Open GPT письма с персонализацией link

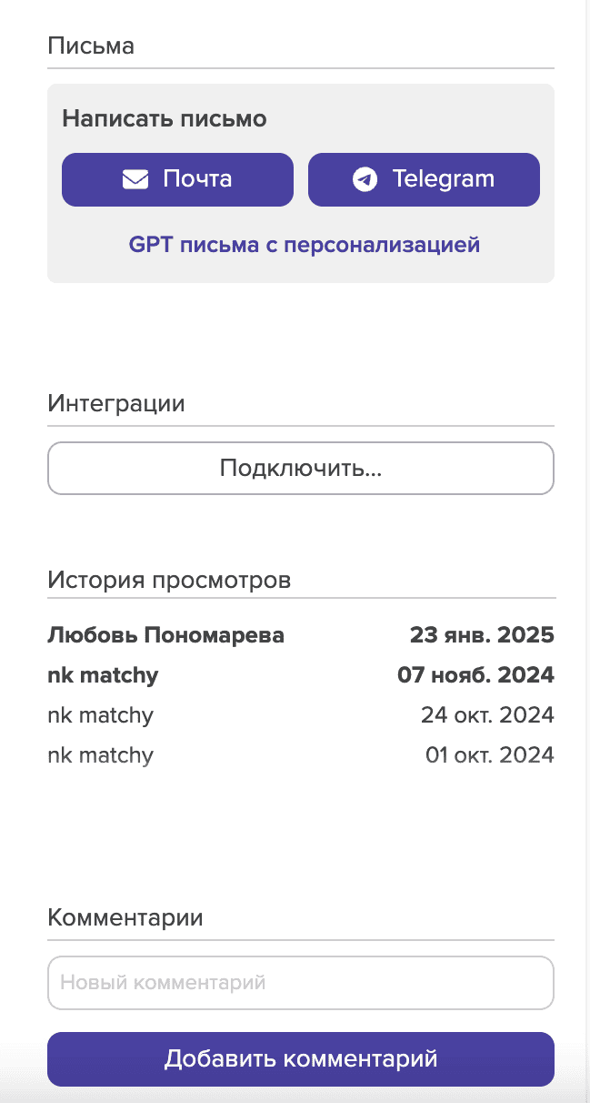304,245
